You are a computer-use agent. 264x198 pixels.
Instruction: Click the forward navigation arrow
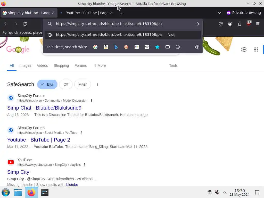coord(15,24)
